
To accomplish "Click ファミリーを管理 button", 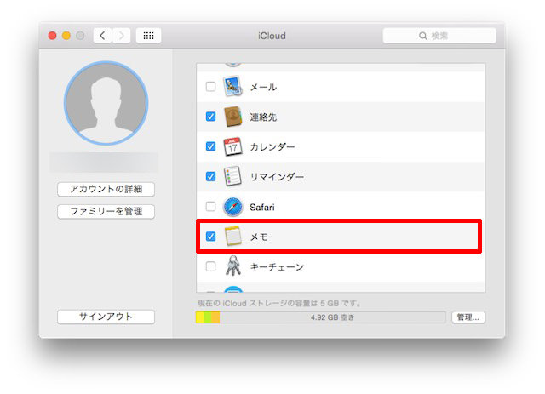I will (x=106, y=211).
